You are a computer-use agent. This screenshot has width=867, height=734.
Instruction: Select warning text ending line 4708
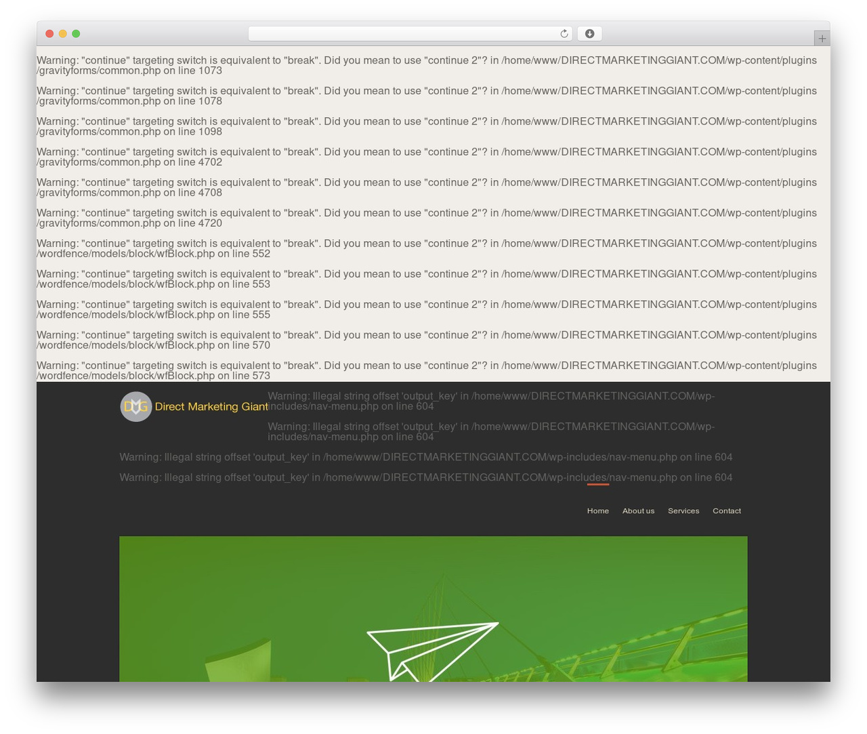coord(427,188)
